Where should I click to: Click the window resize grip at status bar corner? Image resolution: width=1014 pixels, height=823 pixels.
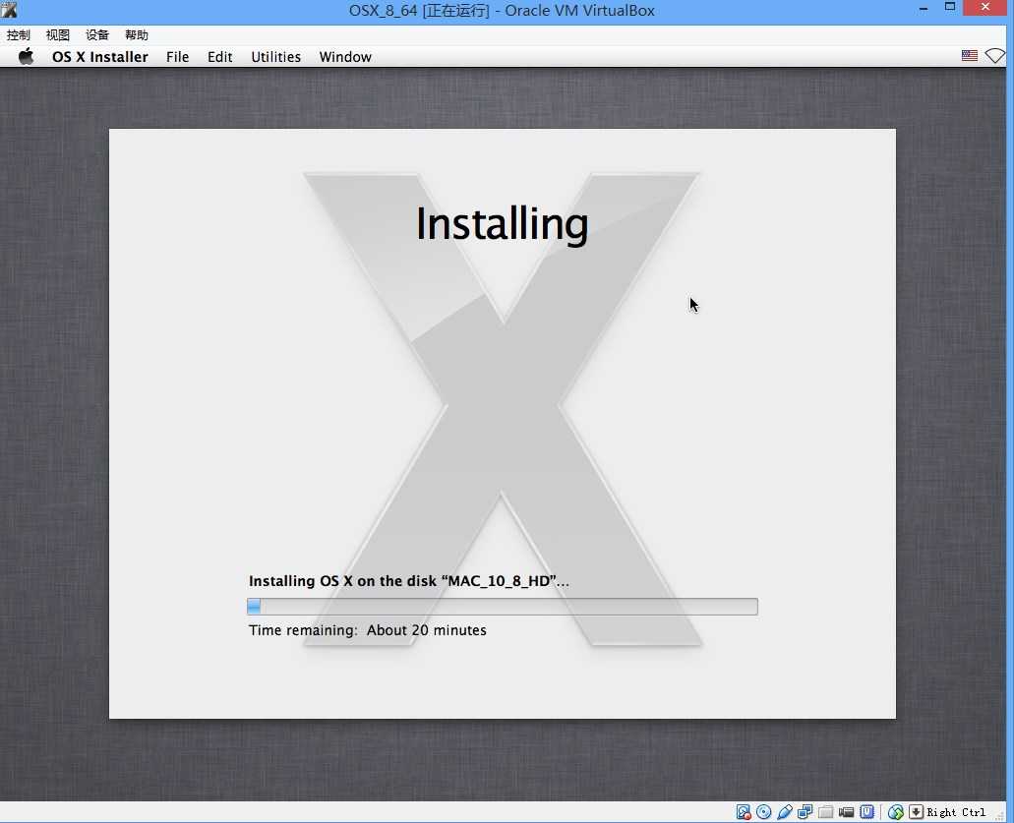pos(1000,816)
